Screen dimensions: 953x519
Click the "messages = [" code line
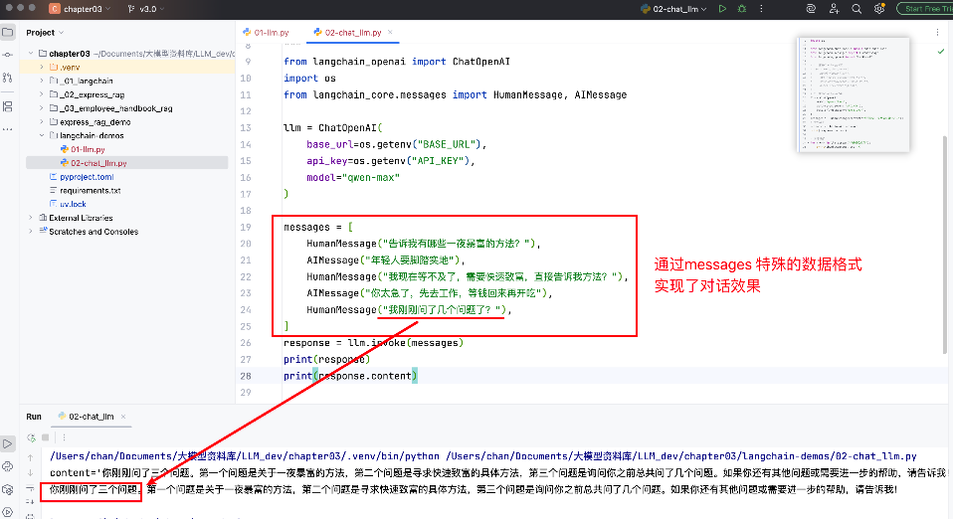(318, 228)
